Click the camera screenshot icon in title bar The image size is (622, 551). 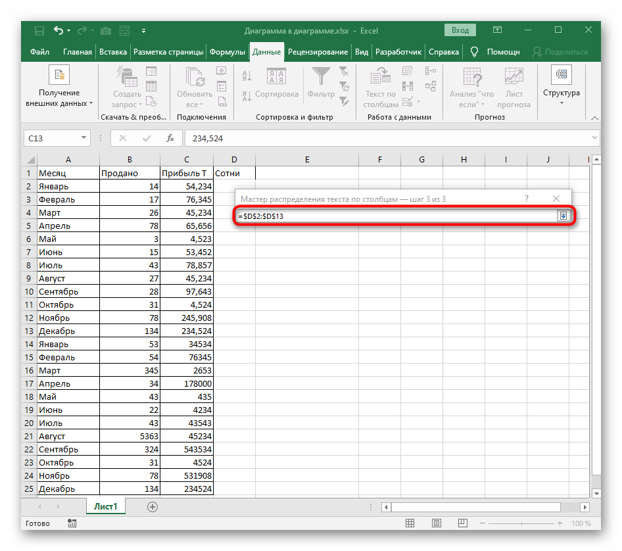pos(105,30)
